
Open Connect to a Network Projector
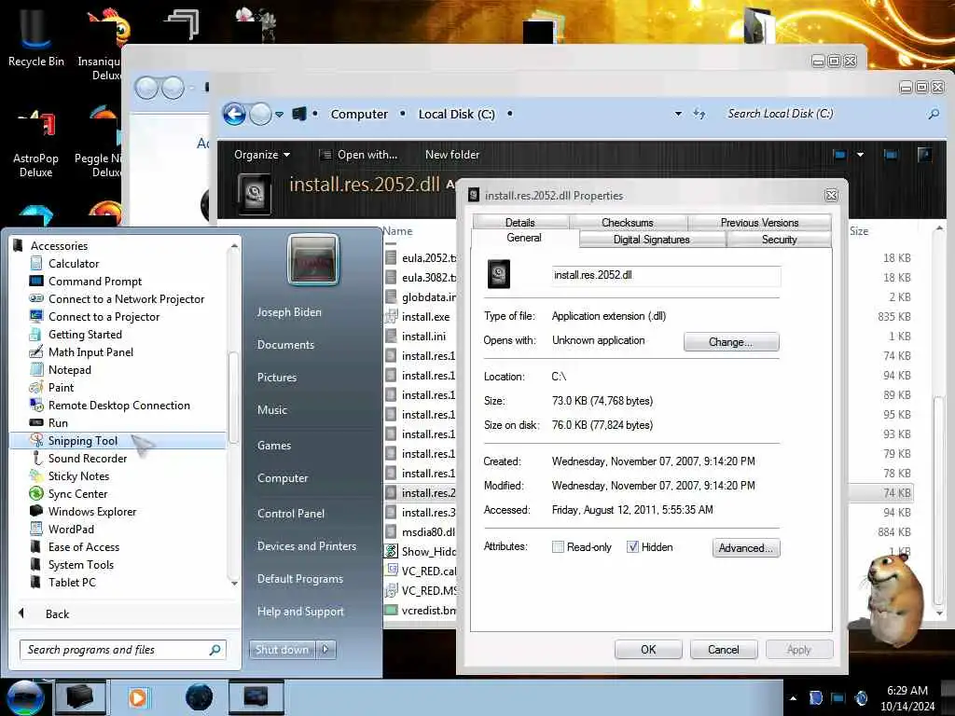126,299
